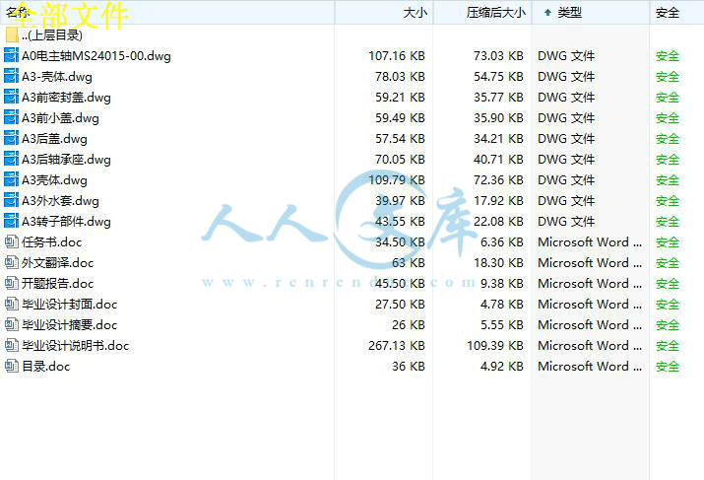The width and height of the screenshot is (704, 480).
Task: Click Microsoft Word type in 任务书.doc row
Action: (x=590, y=241)
